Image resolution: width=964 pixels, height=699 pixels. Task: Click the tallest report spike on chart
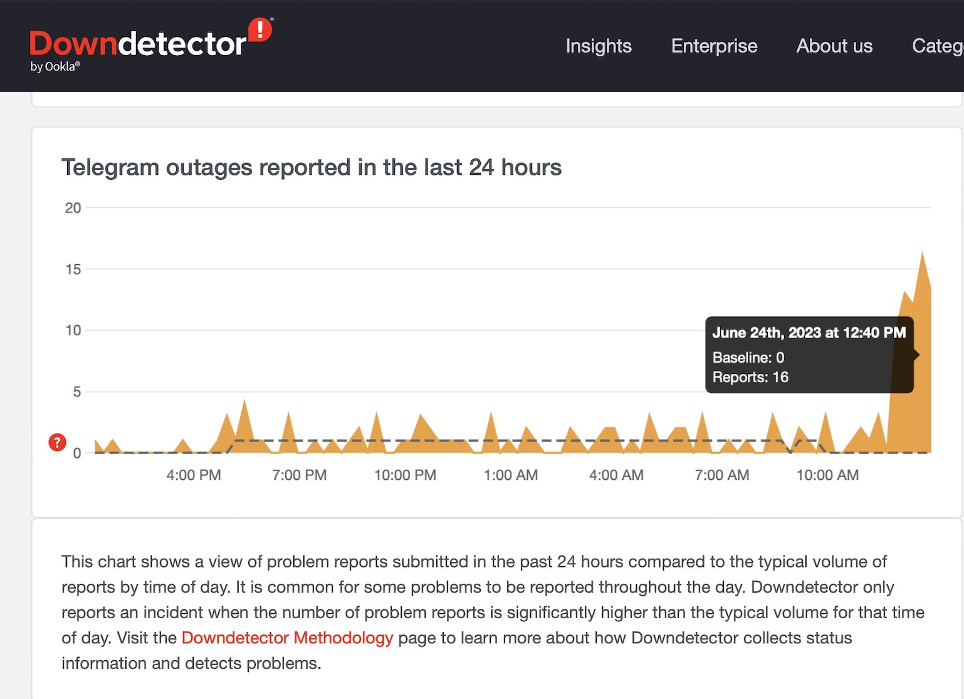(x=922, y=257)
